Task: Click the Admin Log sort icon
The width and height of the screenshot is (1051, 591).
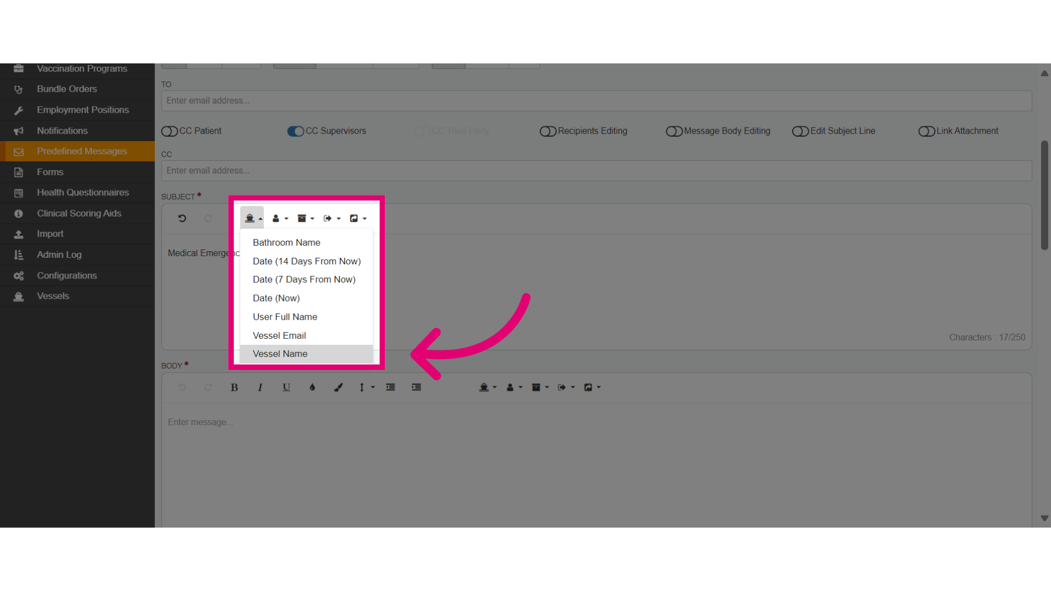Action: coord(19,255)
